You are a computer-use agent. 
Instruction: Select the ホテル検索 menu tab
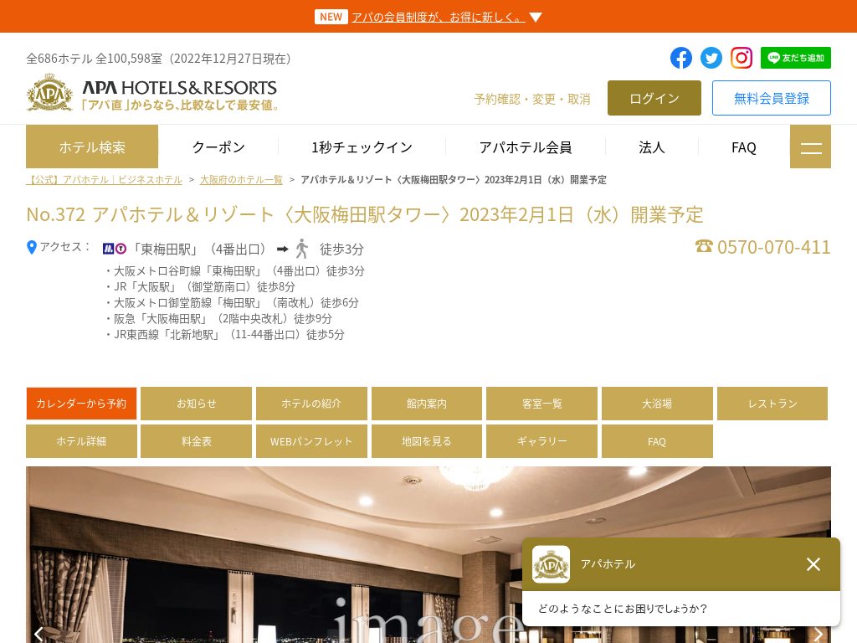click(x=92, y=147)
